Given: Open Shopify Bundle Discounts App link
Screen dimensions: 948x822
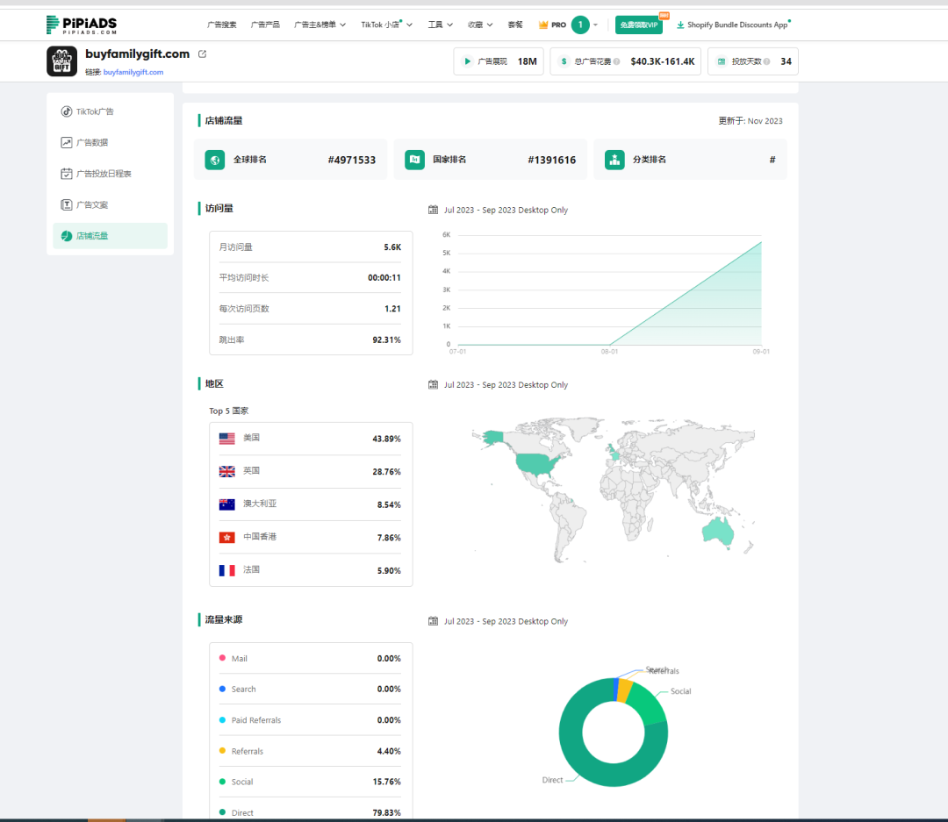Looking at the screenshot, I should point(737,25).
